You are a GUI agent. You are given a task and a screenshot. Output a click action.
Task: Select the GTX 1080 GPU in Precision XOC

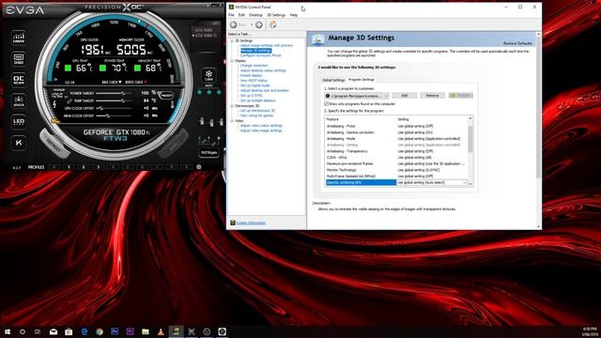[204, 30]
